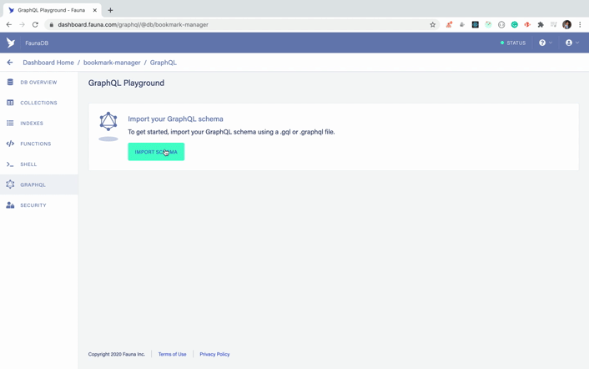Click the Indexes list icon
The height and width of the screenshot is (369, 589).
pyautogui.click(x=10, y=123)
